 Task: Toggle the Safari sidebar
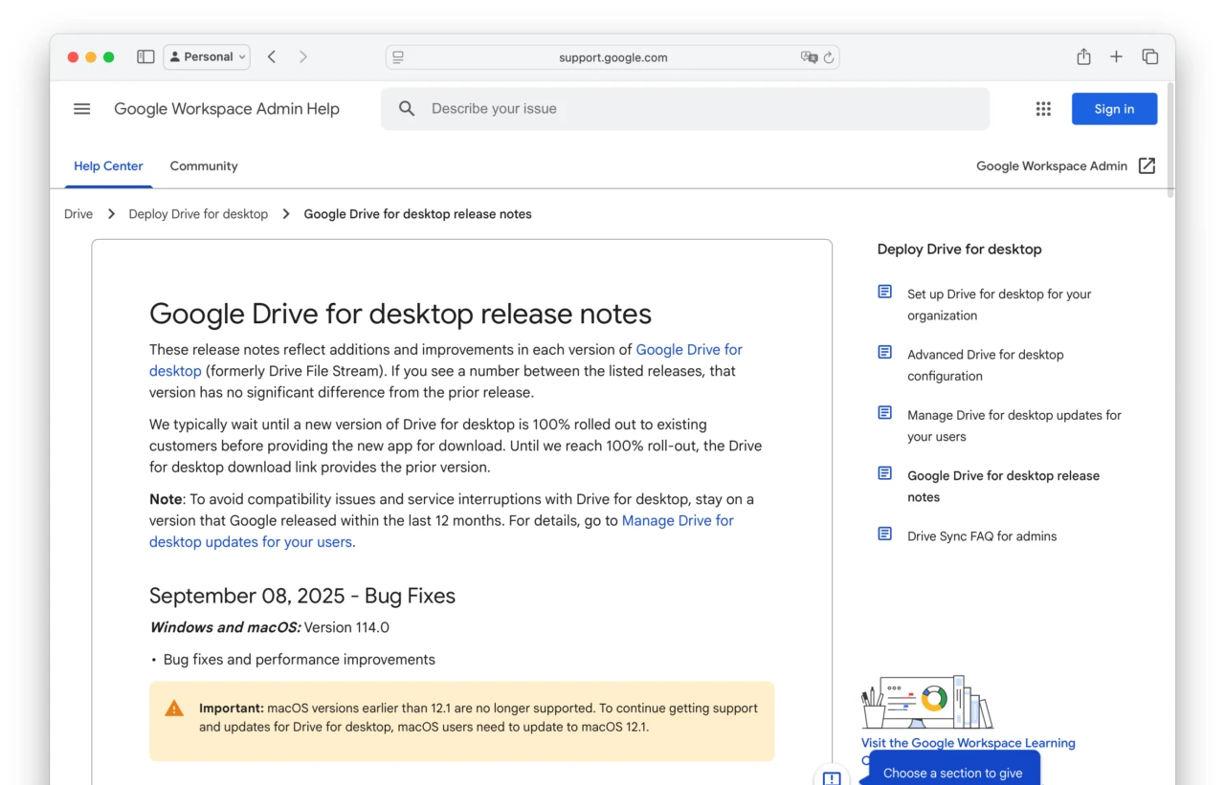tap(145, 56)
